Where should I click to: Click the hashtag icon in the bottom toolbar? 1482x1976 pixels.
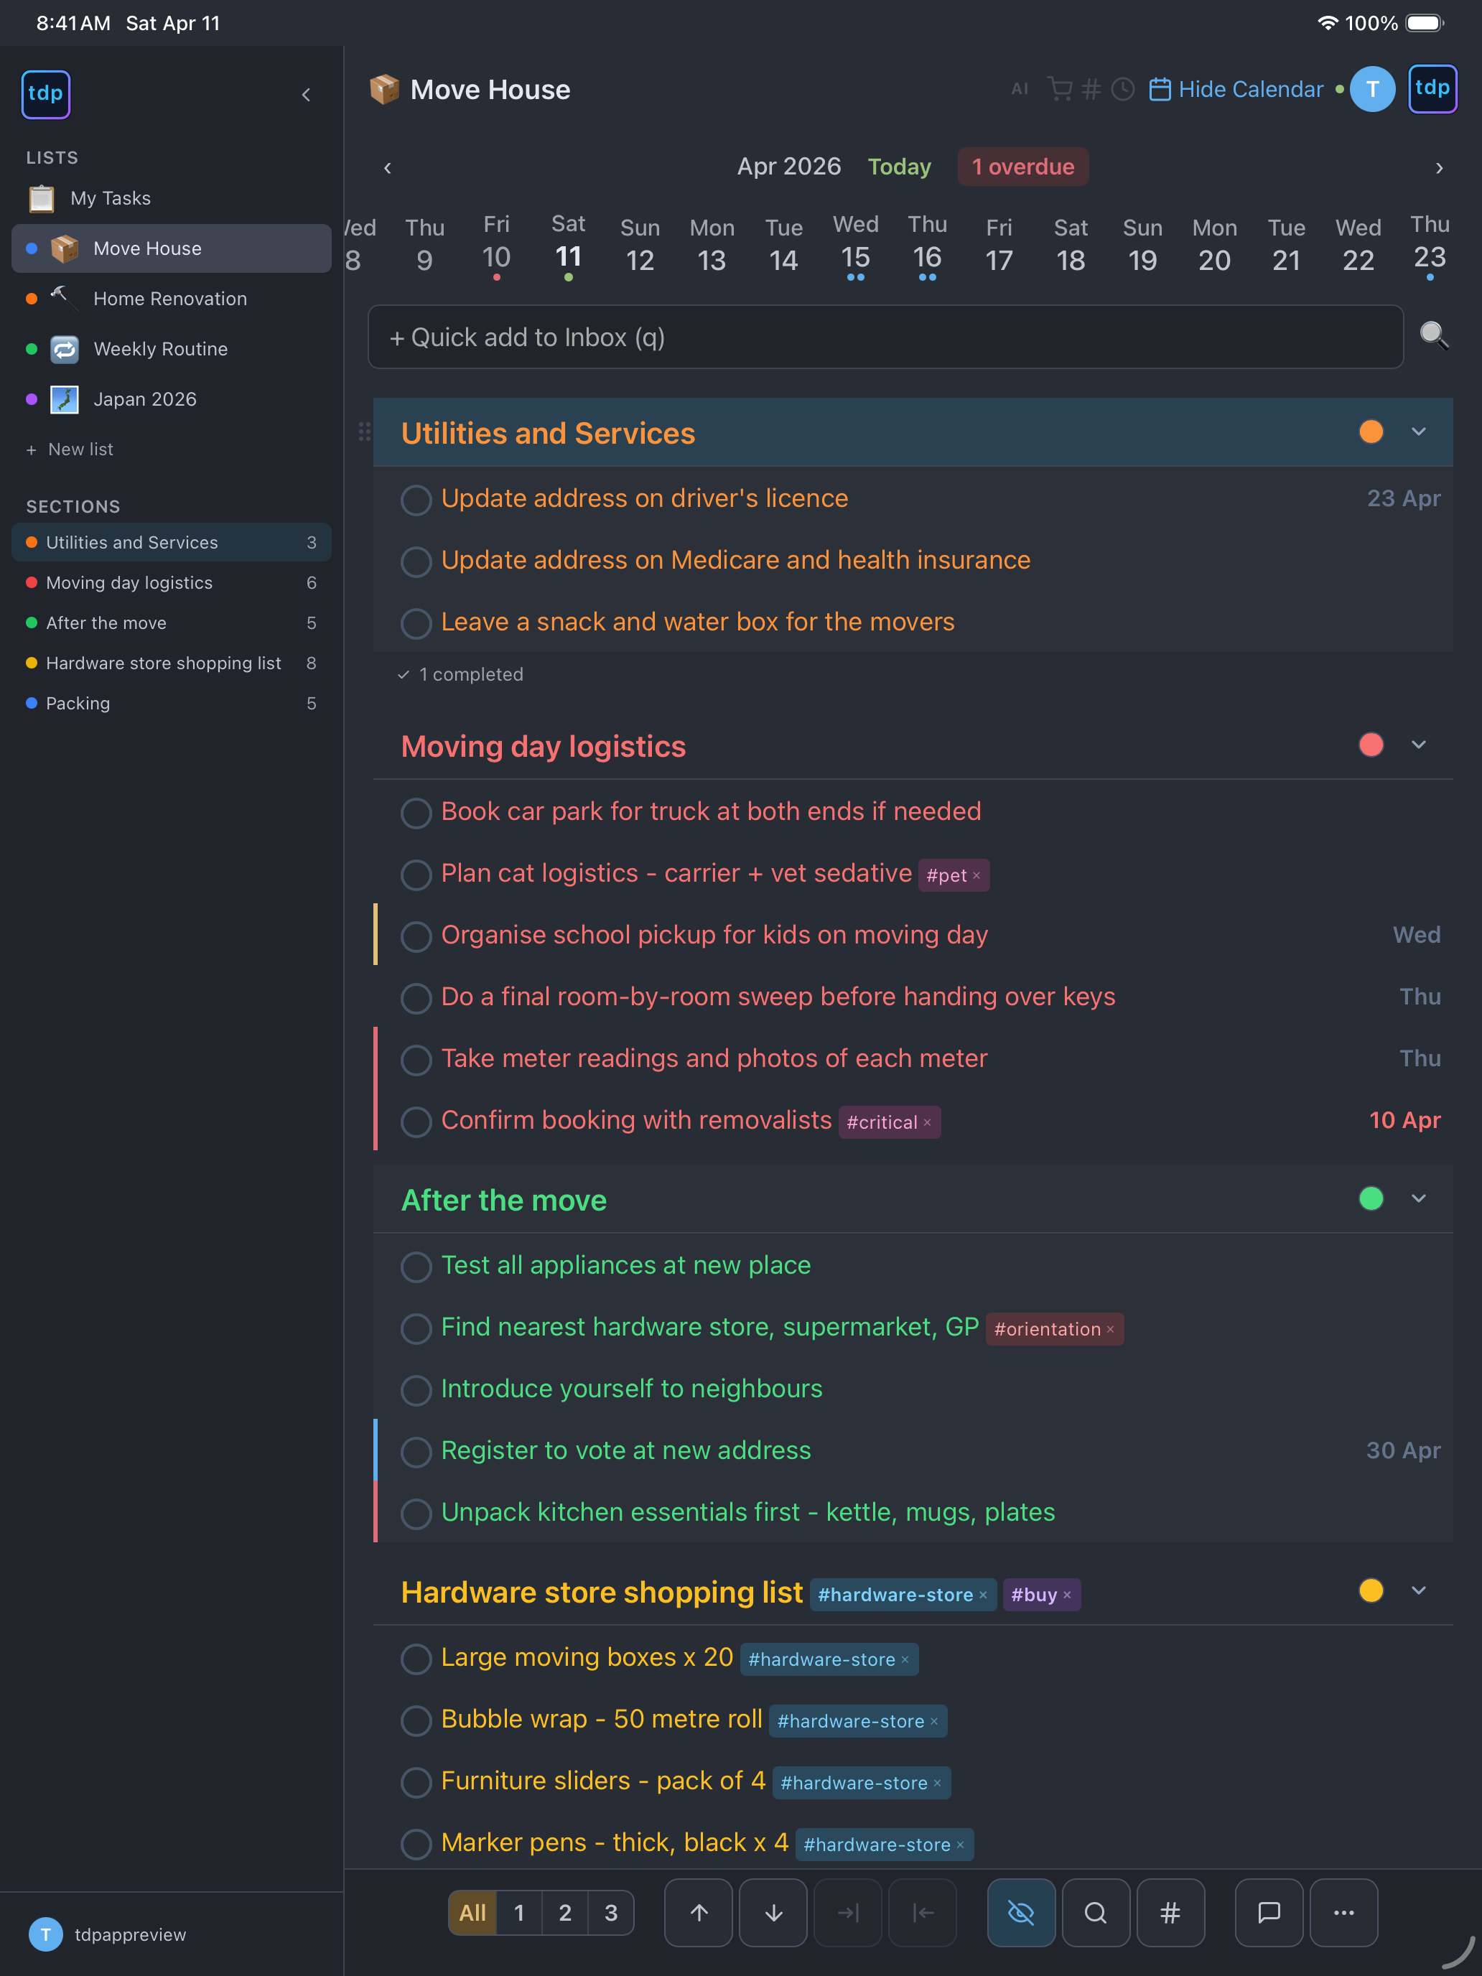pyautogui.click(x=1171, y=1913)
